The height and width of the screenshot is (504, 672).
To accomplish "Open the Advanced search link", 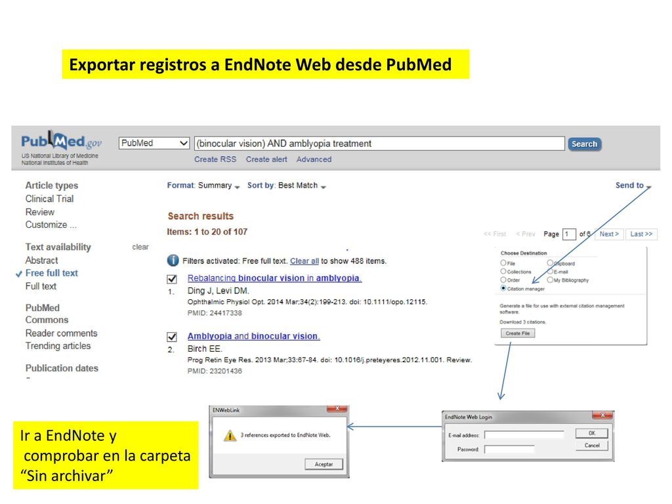I will click(314, 159).
